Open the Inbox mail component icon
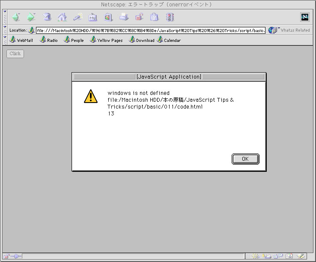Image resolution: width=316 pixels, height=262 pixels. (267, 256)
